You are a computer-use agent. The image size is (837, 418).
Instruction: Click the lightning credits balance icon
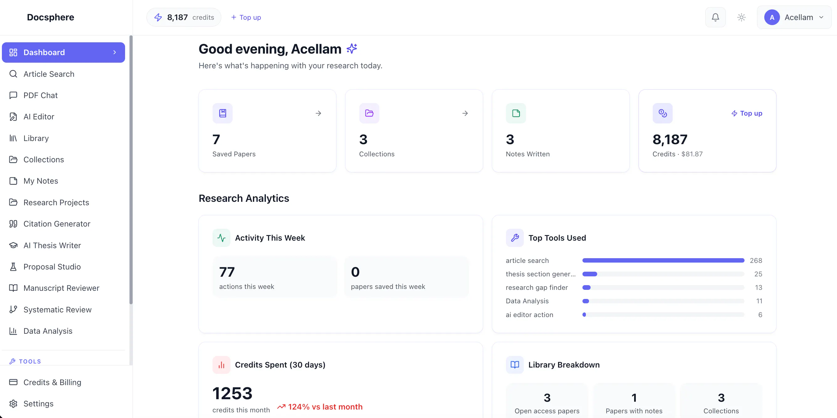point(158,17)
